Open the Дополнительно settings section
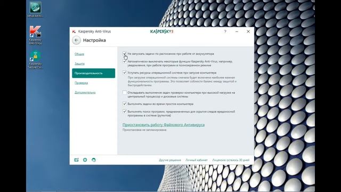341x192 pixels. [85, 92]
